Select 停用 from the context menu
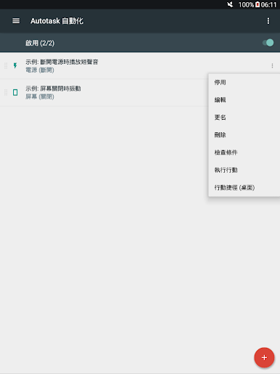The width and height of the screenshot is (280, 374). 244,82
